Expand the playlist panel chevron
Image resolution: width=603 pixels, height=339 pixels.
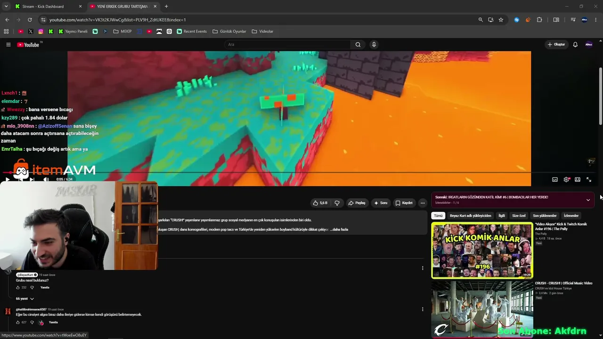(588, 200)
